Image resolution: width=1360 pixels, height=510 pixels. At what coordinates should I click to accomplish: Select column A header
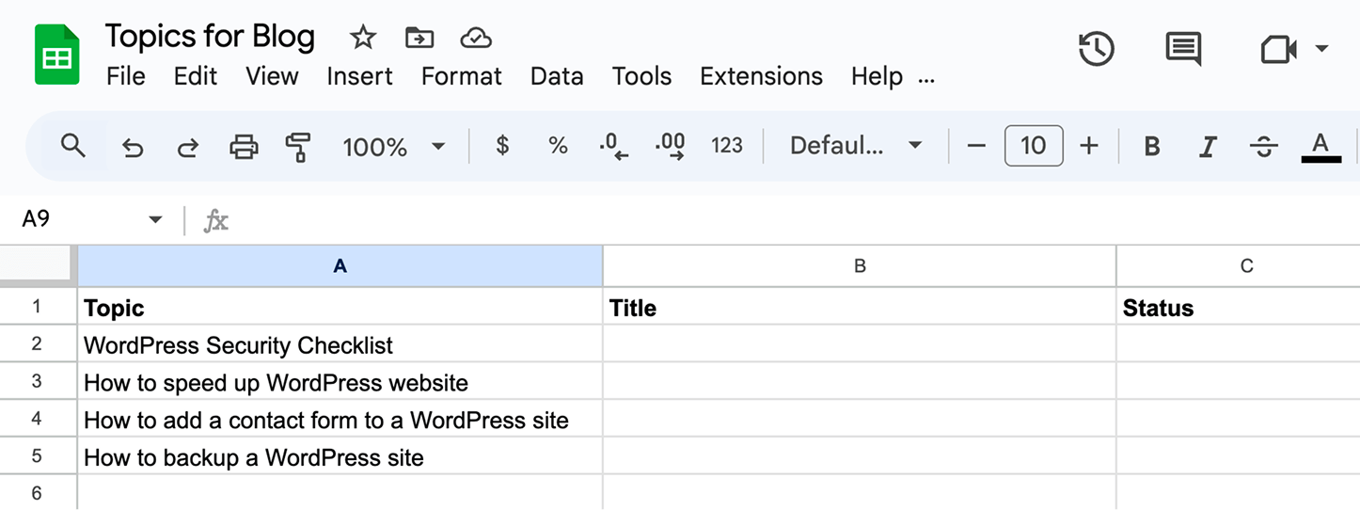point(340,266)
